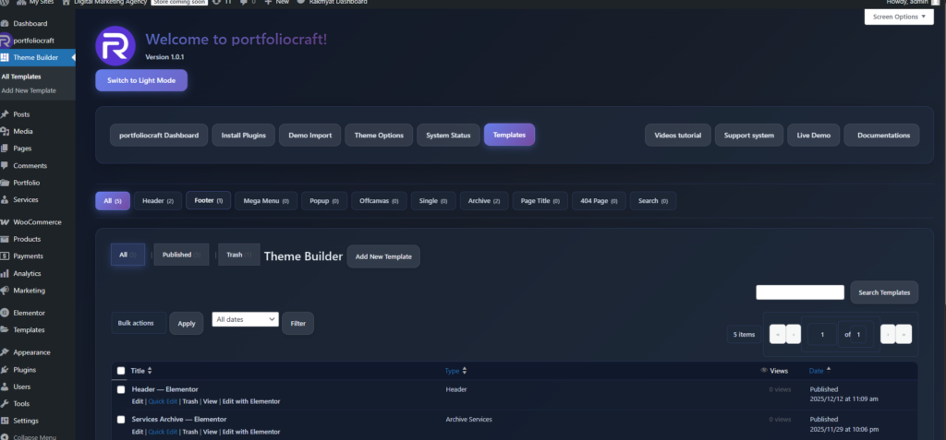Click the portfoliocraft logo icon in sidebar

click(x=6, y=41)
